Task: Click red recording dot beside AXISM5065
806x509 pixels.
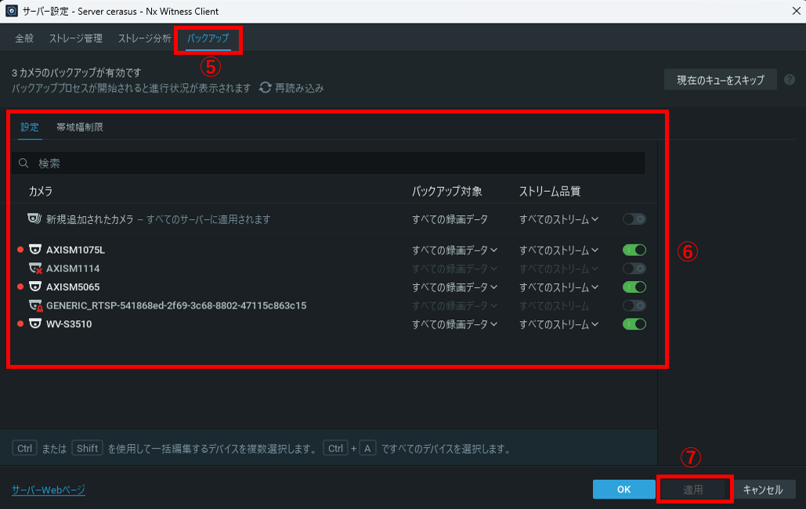Action: pyautogui.click(x=20, y=287)
